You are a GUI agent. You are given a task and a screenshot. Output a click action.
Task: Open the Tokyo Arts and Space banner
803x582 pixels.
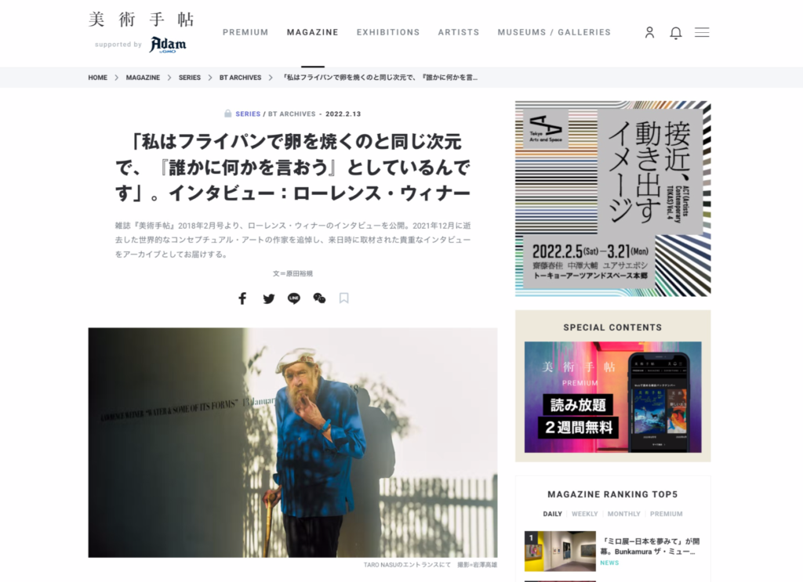point(613,198)
